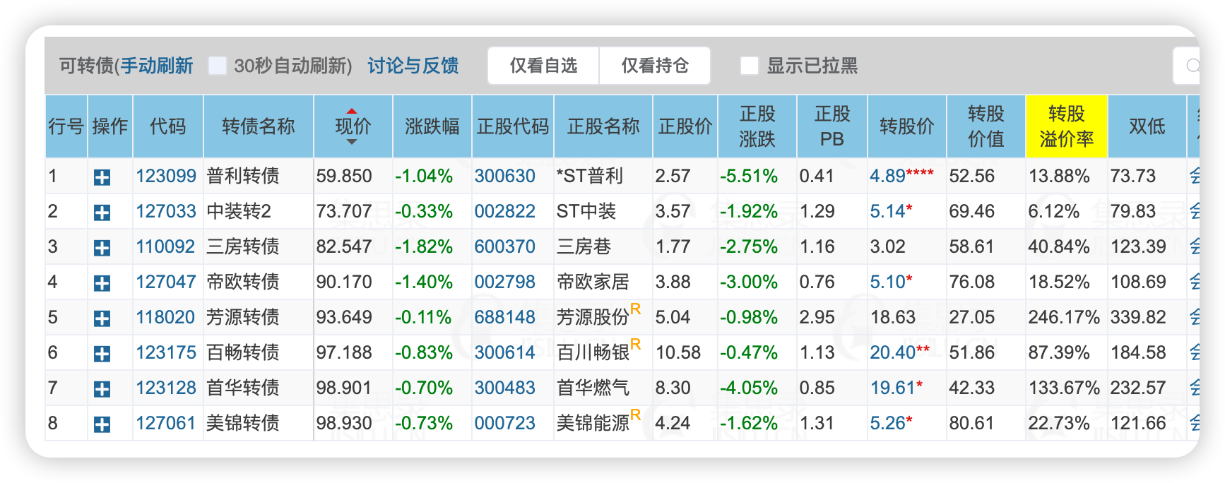
Task: Open bond code 123175 link
Action: (x=166, y=352)
